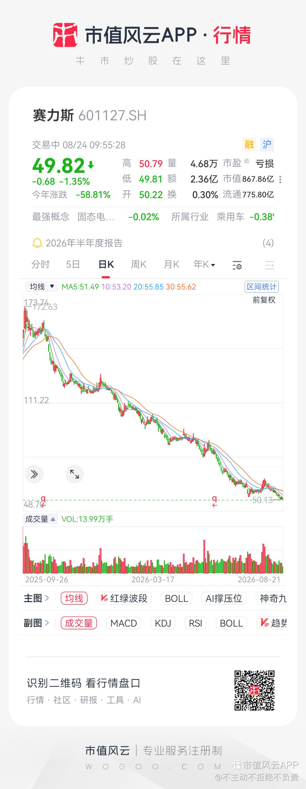This screenshot has width=306, height=789.
Task: Expand the 年K period dropdown
Action: point(204,264)
